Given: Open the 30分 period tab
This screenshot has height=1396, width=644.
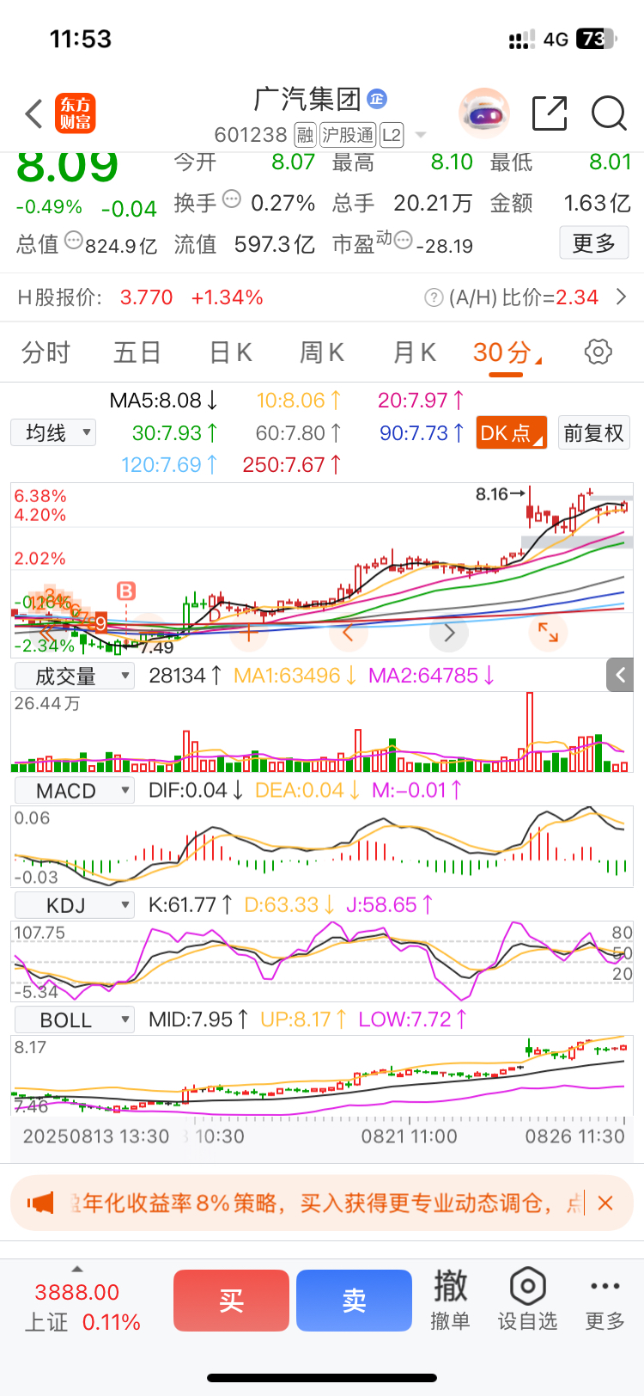Looking at the screenshot, I should pyautogui.click(x=507, y=352).
